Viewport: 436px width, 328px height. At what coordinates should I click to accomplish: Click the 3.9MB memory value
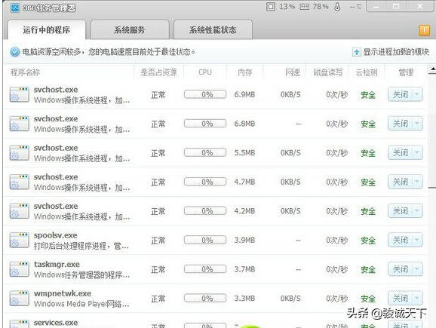coord(244,241)
